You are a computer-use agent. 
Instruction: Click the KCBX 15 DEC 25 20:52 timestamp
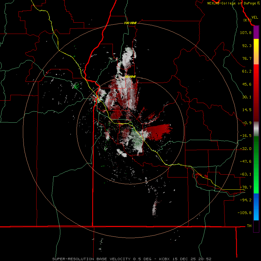tap(185, 259)
